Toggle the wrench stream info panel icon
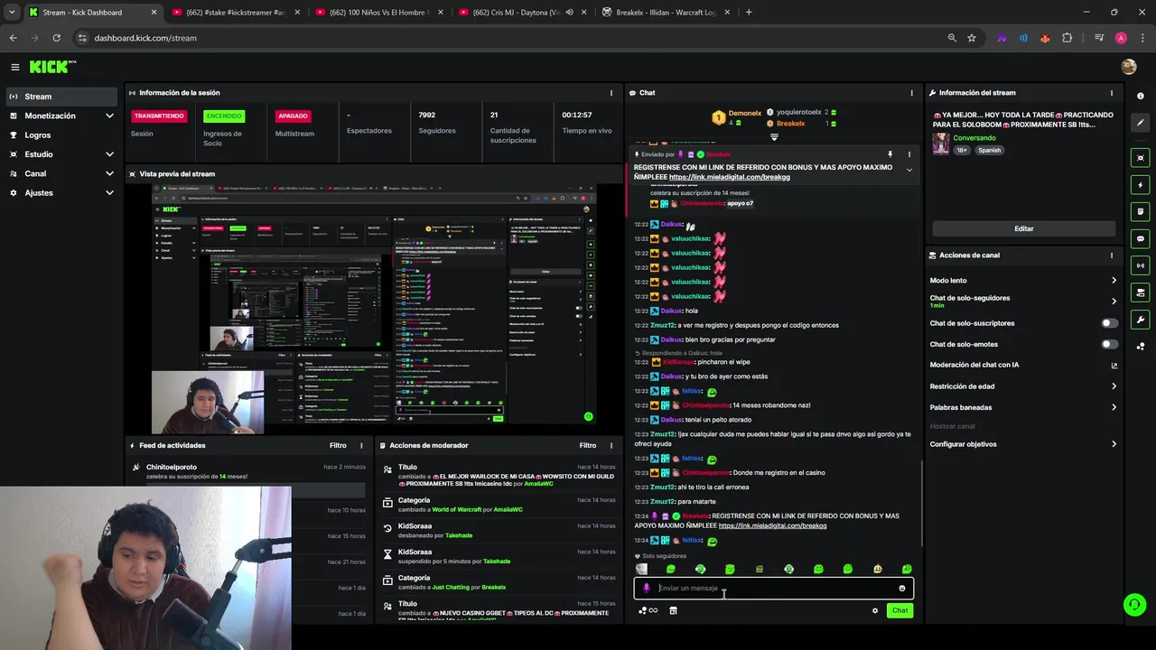The image size is (1156, 650). point(1141,320)
